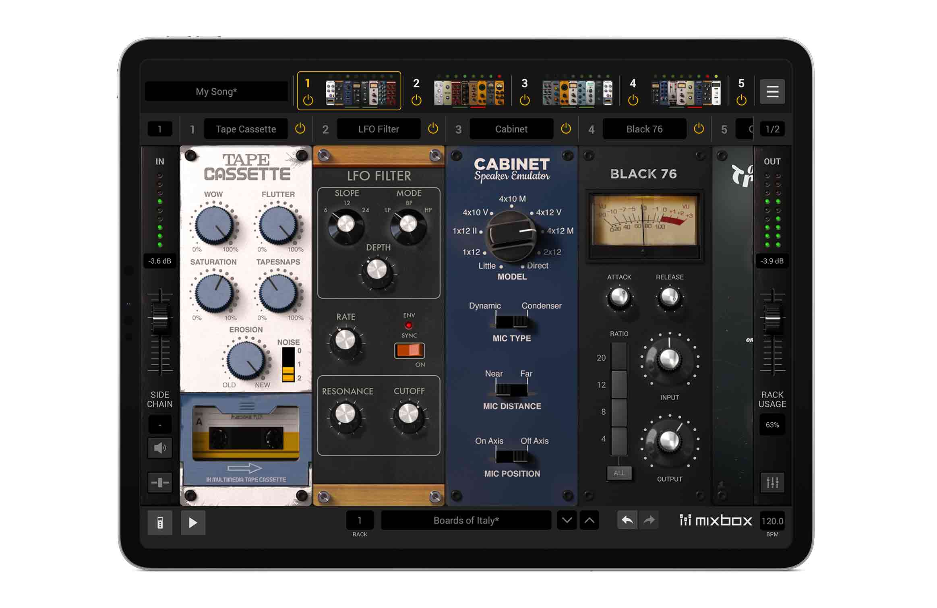937x608 pixels.
Task: Toggle the MIC DISTANCE switch
Action: tap(512, 390)
